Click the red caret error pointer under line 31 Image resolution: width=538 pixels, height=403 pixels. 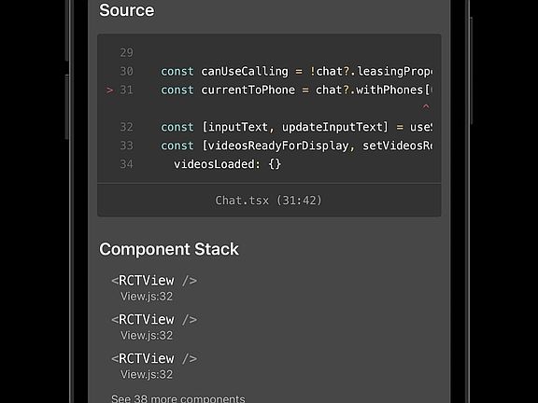[426, 106]
